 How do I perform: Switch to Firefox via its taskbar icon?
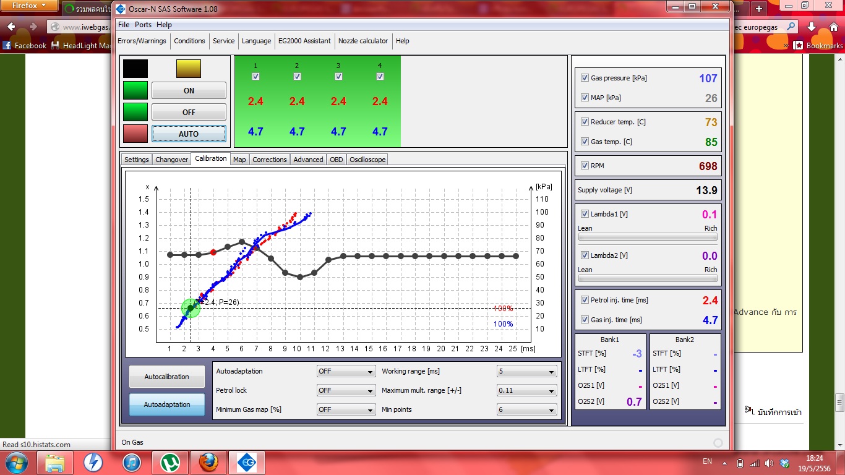208,462
